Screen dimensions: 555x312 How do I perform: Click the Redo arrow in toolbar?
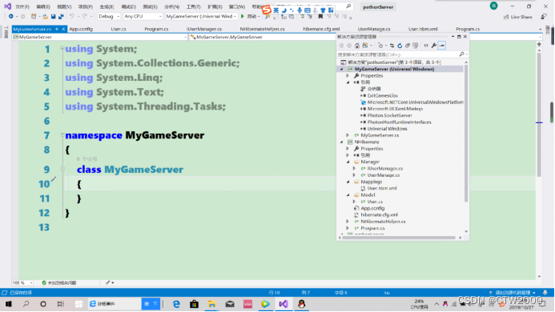click(85, 16)
